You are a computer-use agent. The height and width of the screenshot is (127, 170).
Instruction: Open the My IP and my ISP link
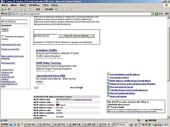click(x=8, y=63)
